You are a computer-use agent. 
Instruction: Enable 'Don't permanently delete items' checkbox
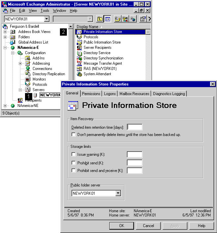[73, 134]
